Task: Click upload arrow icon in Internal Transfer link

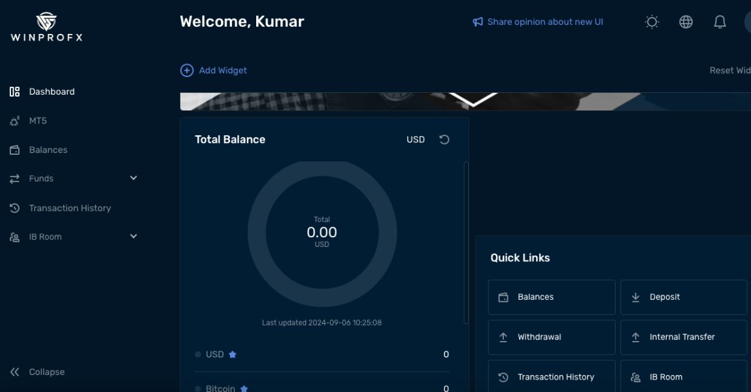Action: [x=635, y=337]
